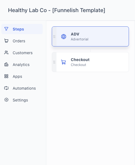Viewport: 135px width, 165px height.
Task: Open funnel Settings
Action: click(x=22, y=100)
